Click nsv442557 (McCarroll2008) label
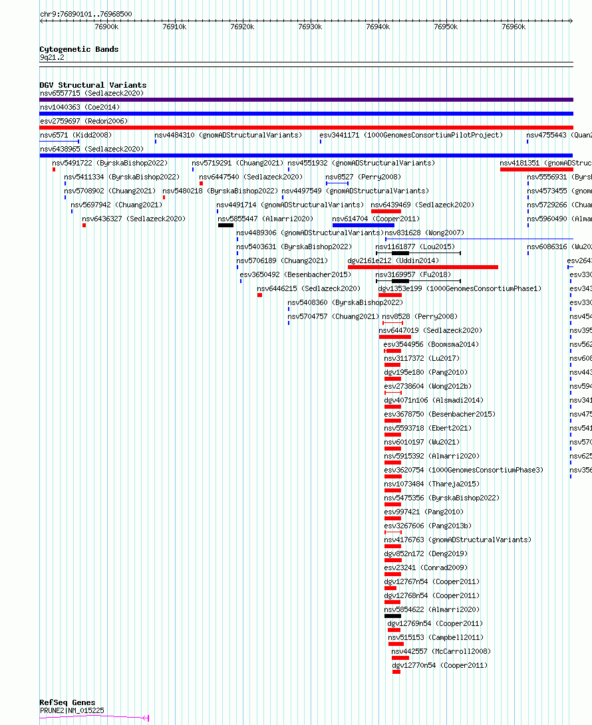This screenshot has height=725, width=592. click(442, 651)
